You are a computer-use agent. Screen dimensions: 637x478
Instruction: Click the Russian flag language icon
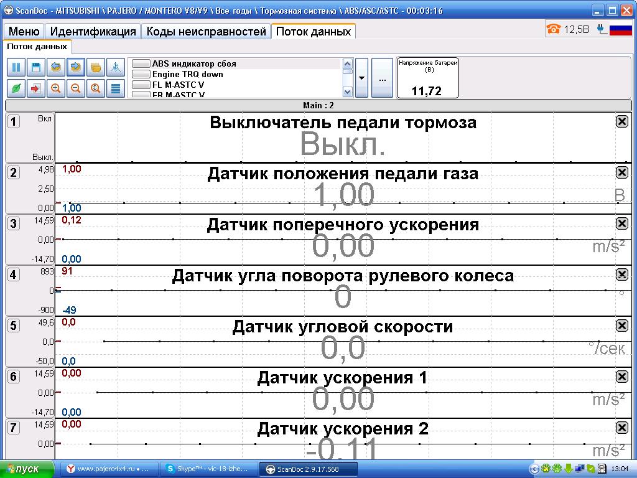(620, 29)
